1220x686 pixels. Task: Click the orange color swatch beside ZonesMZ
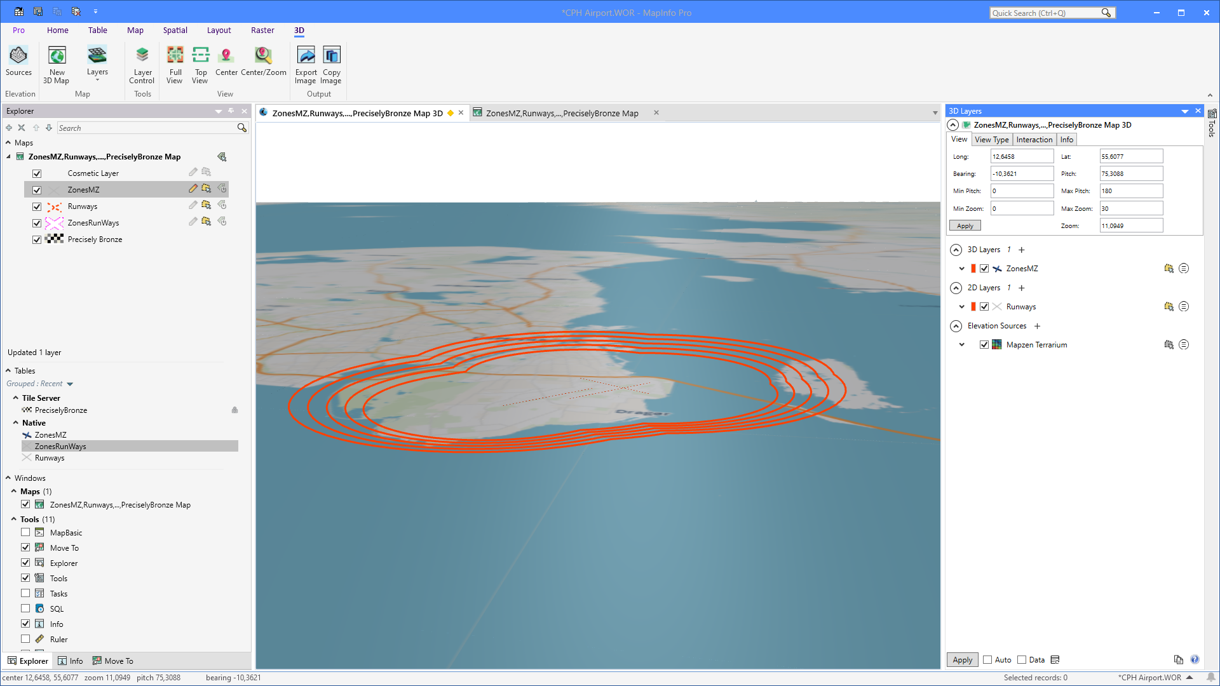[x=974, y=268]
